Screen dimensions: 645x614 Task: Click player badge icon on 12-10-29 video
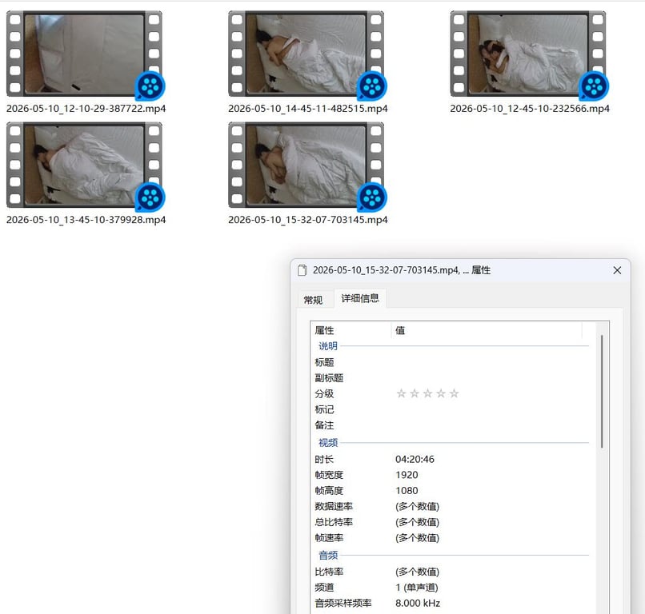coord(150,86)
